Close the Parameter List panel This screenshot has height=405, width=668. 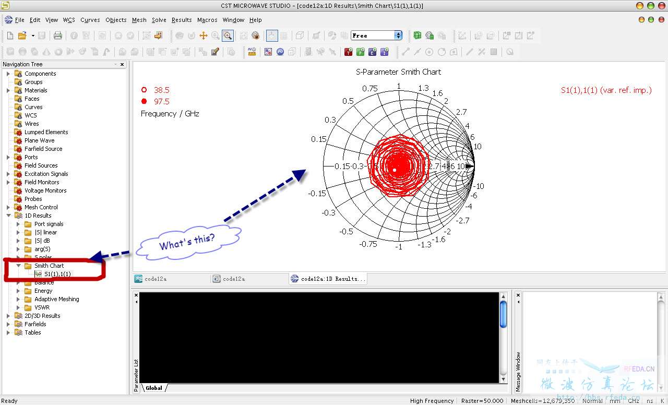tap(136, 295)
